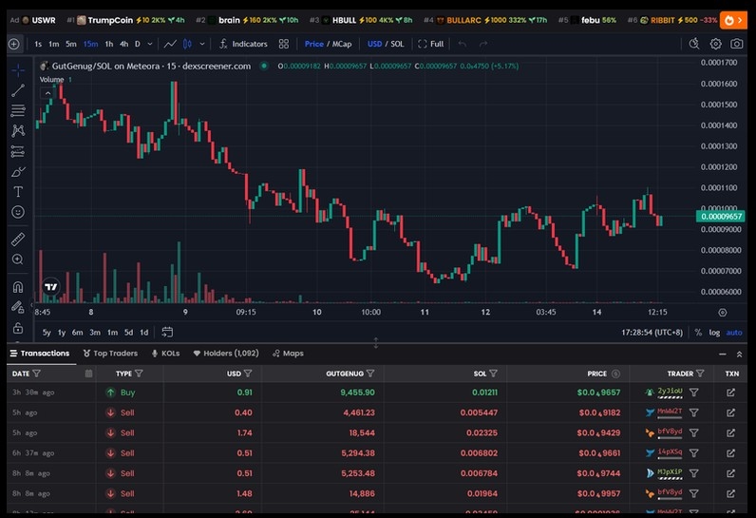Collapse the transactions panel with double chevron
756x518 pixels.
click(x=739, y=354)
